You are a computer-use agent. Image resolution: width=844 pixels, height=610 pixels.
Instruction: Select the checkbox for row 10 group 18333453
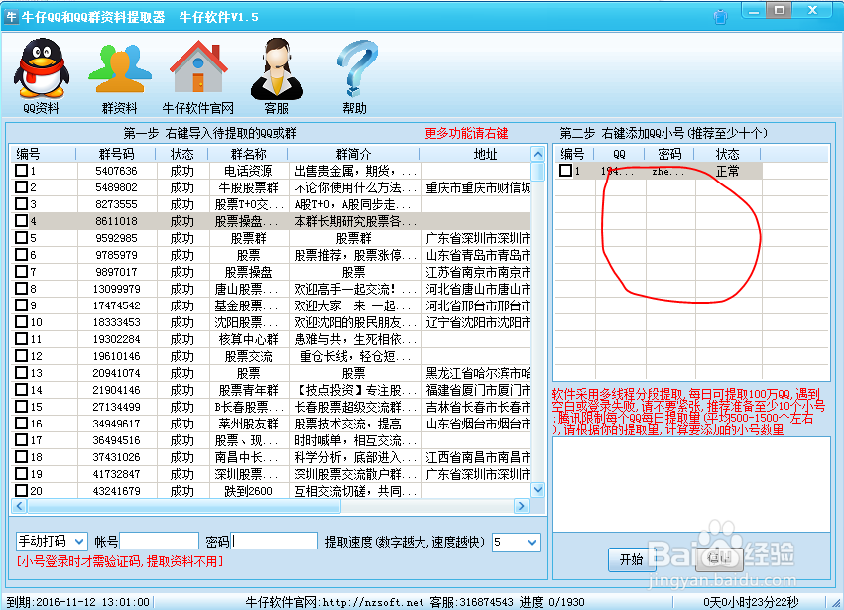[x=21, y=322]
